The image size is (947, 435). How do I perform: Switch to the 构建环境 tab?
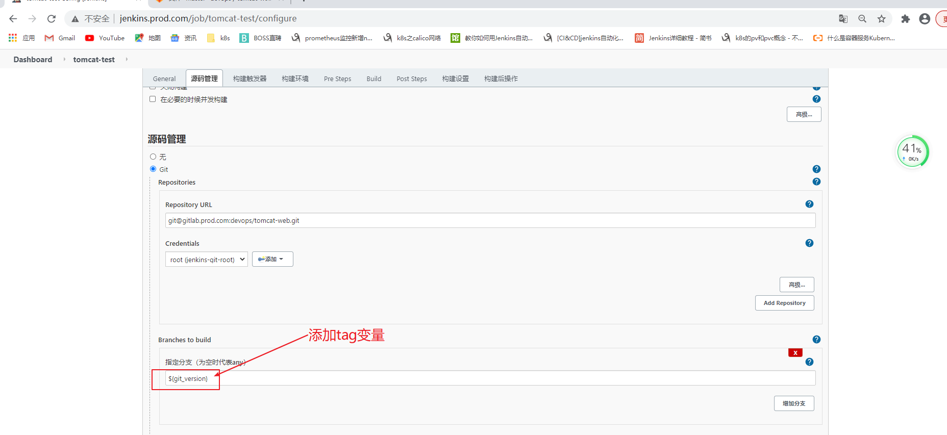coord(295,79)
